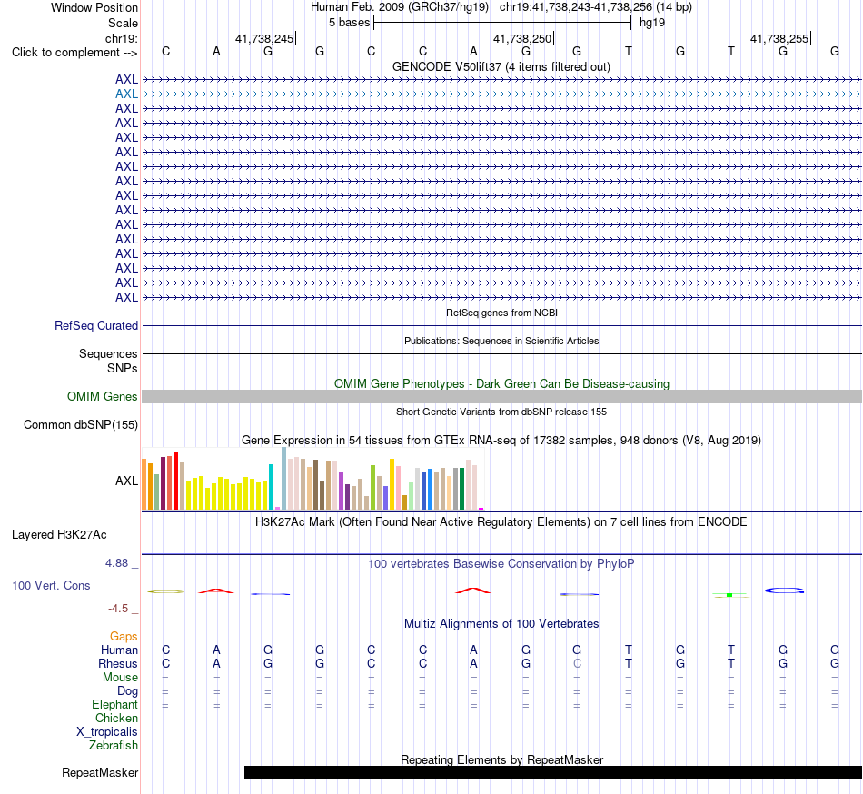Viewport: 863px width, 794px height.
Task: Click the Scale track label
Action: click(123, 23)
